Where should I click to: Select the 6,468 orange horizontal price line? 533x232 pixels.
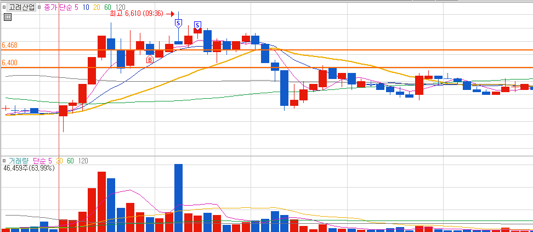click(266, 50)
